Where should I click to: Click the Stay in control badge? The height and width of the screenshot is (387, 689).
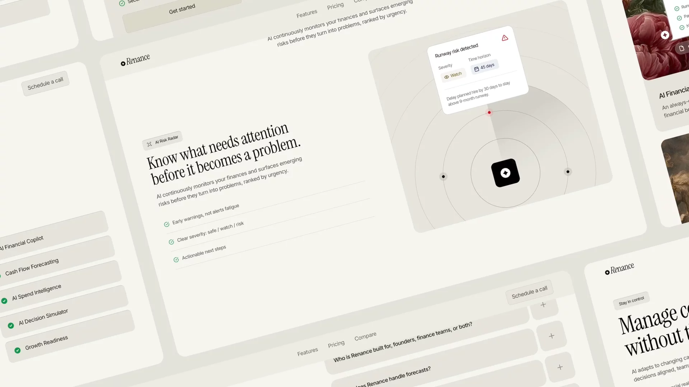coord(631,301)
